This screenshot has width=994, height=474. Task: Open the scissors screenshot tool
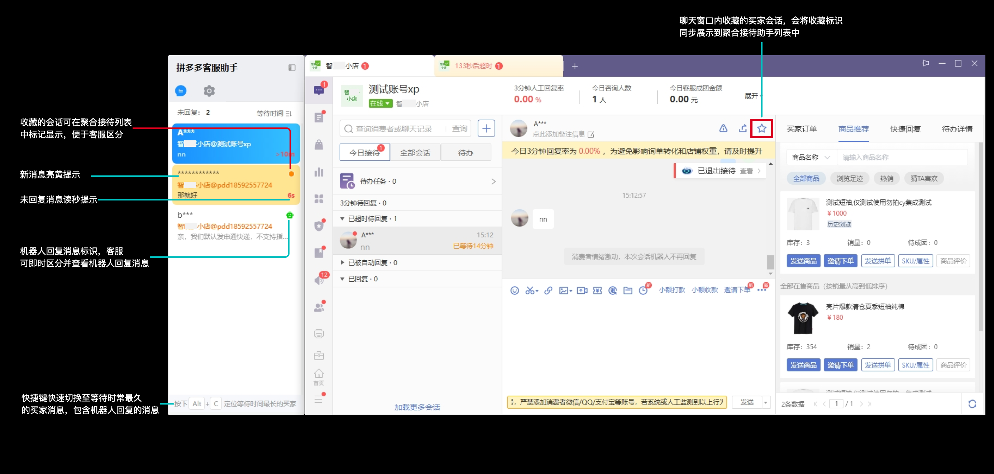point(531,290)
